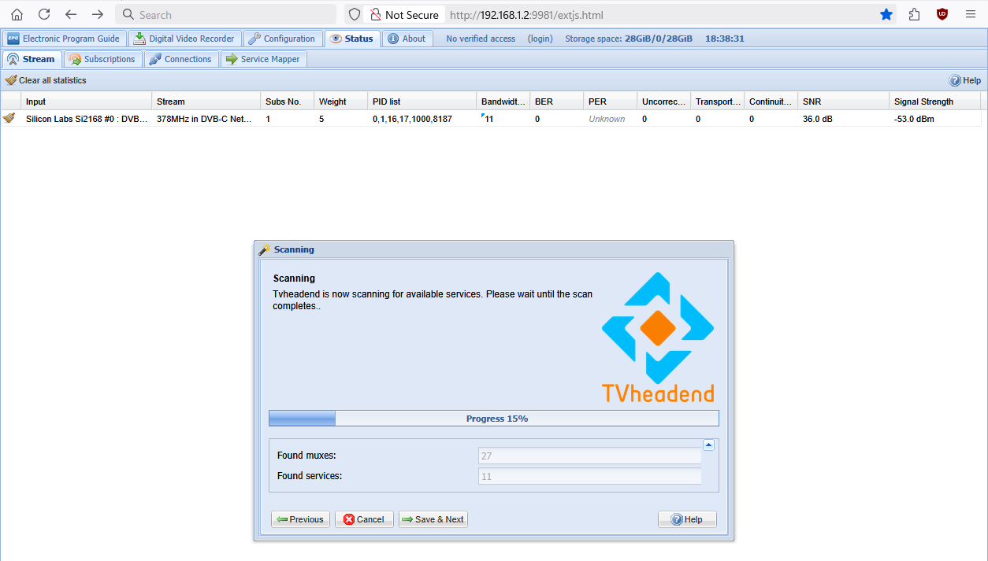Viewport: 988px width, 561px height.
Task: Open the uBlock Origin extension icon
Action: click(942, 14)
